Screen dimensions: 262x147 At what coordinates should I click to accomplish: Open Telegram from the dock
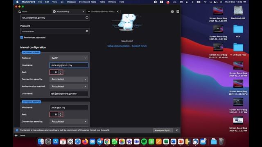pos(100,142)
